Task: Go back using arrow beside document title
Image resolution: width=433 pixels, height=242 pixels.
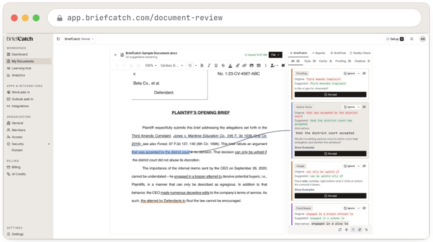Action: (x=116, y=55)
